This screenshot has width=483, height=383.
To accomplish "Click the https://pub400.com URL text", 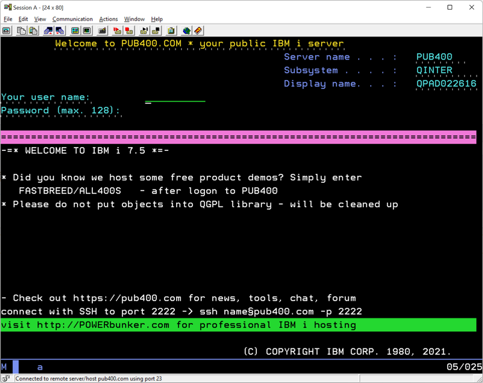I will 127,298.
